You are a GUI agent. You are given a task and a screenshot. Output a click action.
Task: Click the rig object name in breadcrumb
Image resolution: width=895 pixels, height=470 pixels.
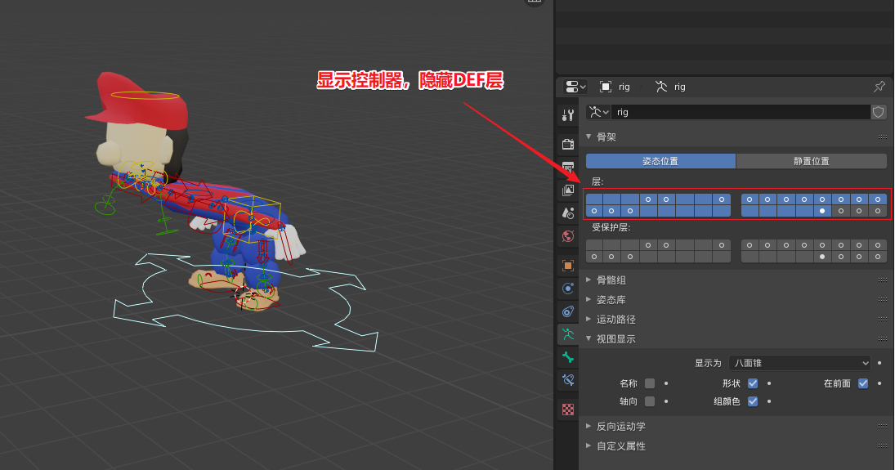pos(624,87)
